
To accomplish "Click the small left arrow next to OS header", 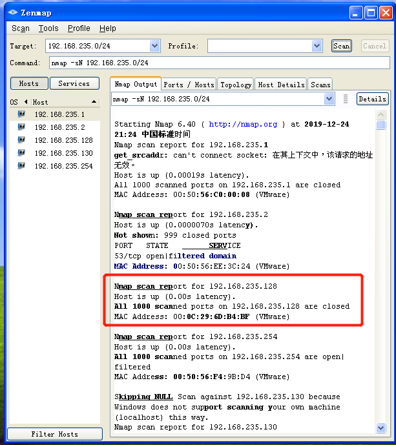I will [26, 101].
